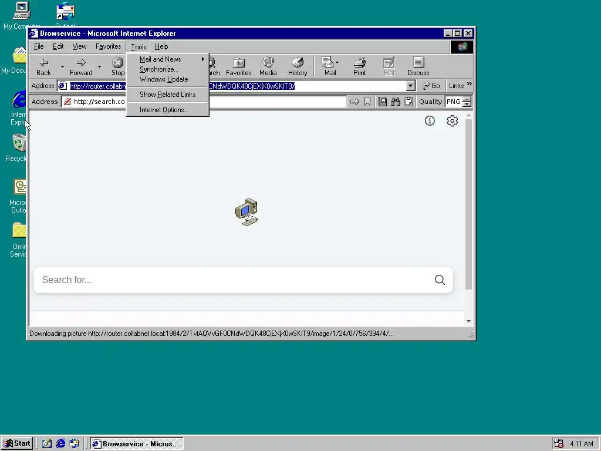Click the computer image in the page center
The image size is (601, 451).
[x=247, y=212]
